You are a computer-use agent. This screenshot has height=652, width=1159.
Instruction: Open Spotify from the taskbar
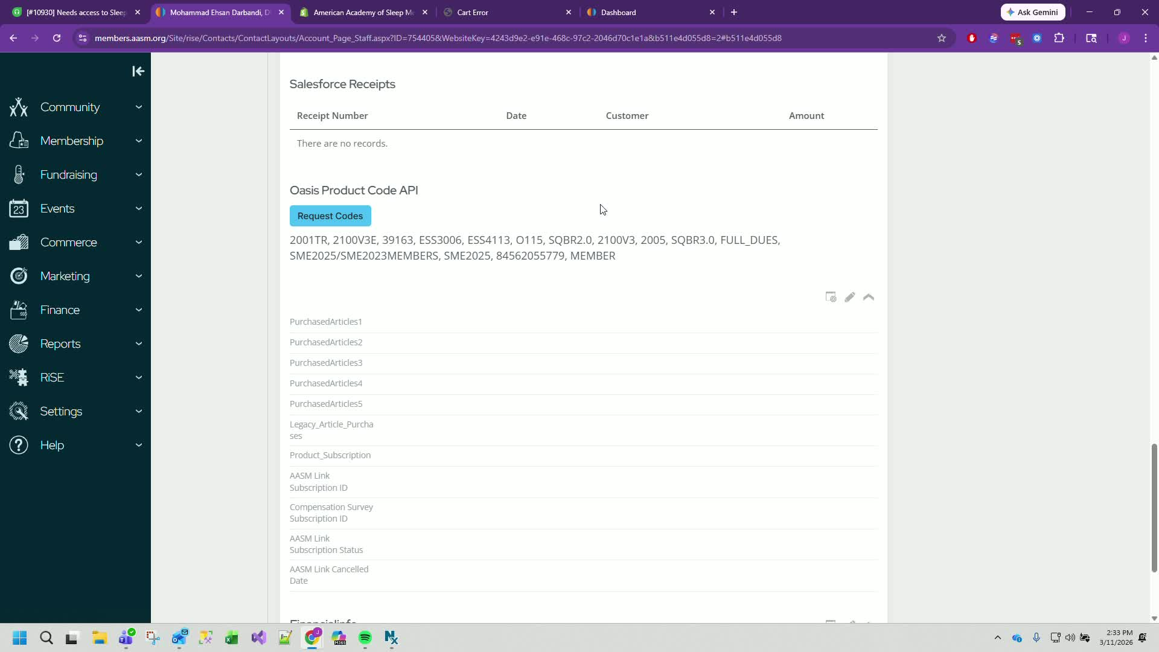365,638
